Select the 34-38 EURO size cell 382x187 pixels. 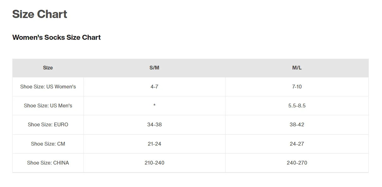coord(154,124)
